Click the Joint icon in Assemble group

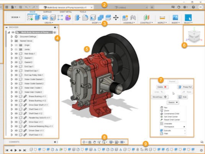(133, 18)
